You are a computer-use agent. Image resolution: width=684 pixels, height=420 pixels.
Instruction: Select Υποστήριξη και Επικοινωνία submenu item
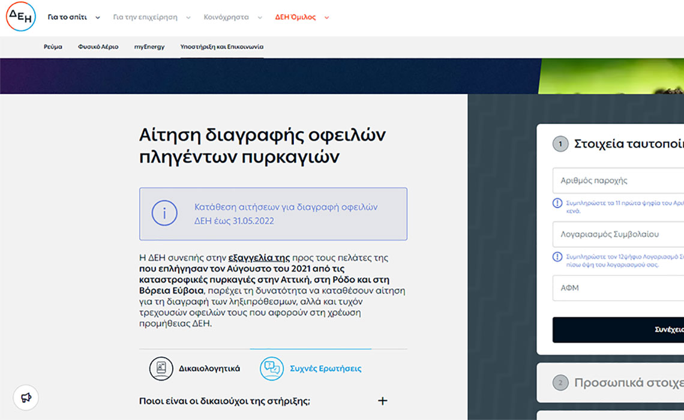pyautogui.click(x=221, y=47)
